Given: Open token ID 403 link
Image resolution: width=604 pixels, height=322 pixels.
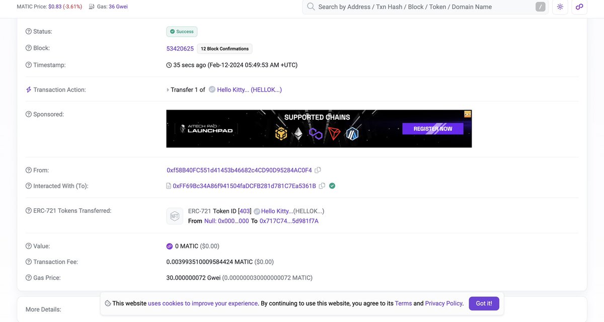Looking at the screenshot, I should tap(245, 211).
